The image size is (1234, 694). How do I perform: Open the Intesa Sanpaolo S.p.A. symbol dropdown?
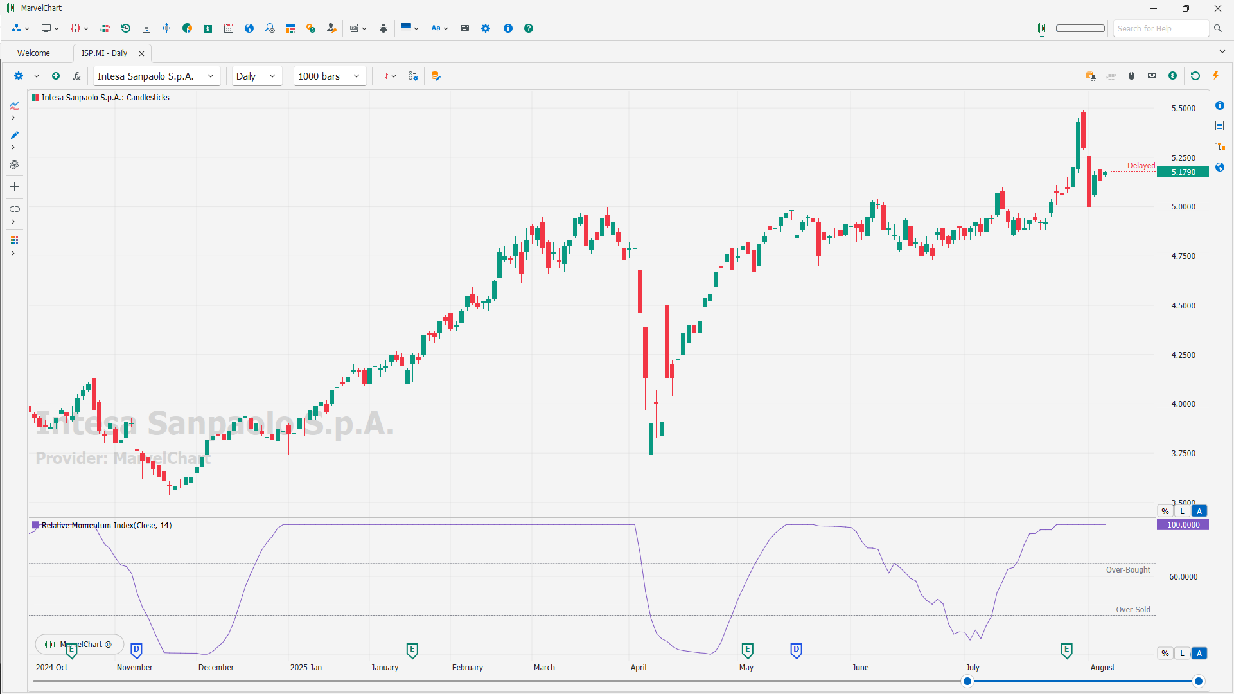tap(156, 76)
